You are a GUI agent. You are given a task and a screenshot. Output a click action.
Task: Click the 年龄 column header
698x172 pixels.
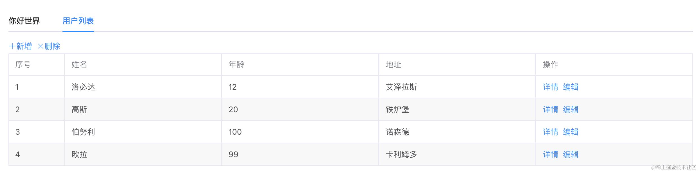(236, 65)
